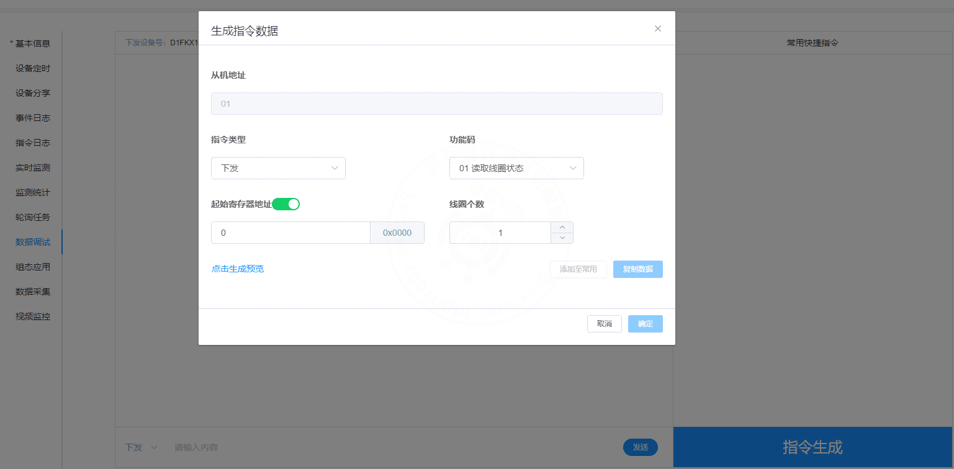Viewport: 954px width, 469px height.
Task: Cancel the dialog with 取消
Action: (x=605, y=324)
